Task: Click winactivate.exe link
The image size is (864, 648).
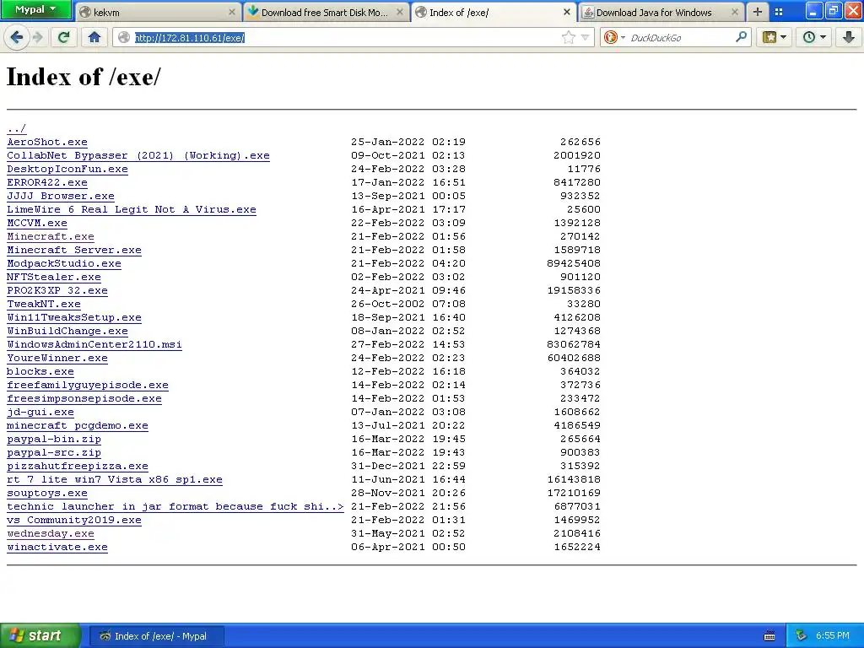Action: (x=57, y=547)
